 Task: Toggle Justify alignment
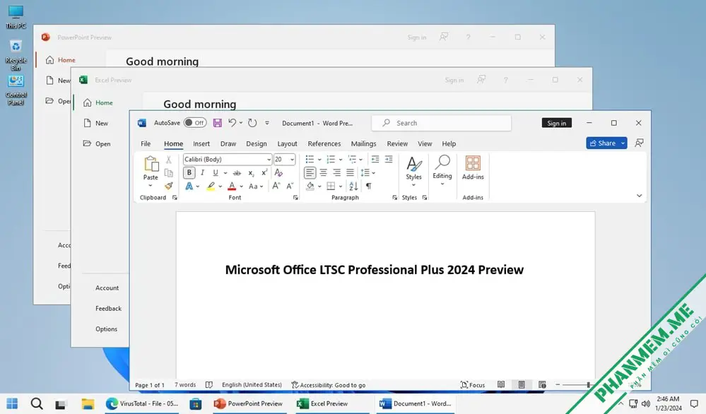pyautogui.click(x=350, y=173)
